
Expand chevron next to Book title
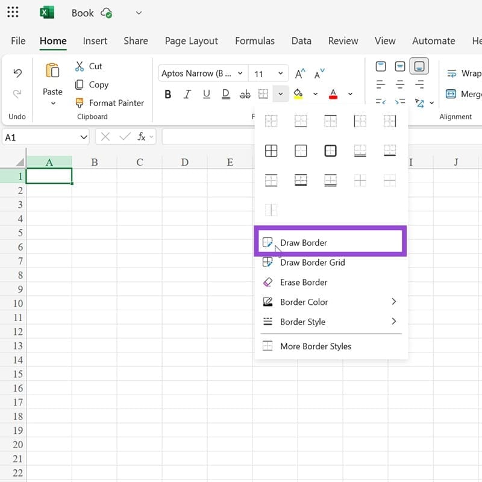(x=139, y=13)
